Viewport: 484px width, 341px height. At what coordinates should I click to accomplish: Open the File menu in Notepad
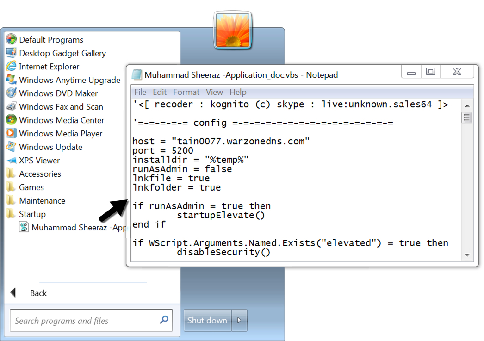[140, 92]
